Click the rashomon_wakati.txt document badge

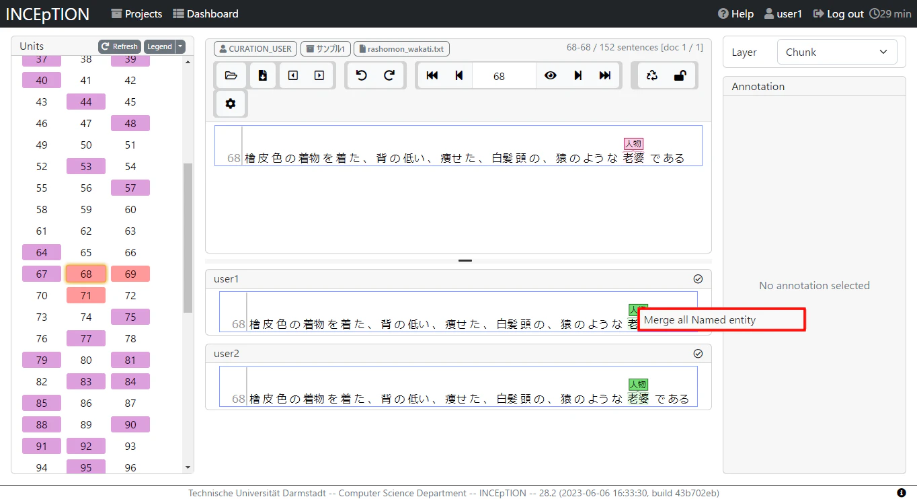401,48
